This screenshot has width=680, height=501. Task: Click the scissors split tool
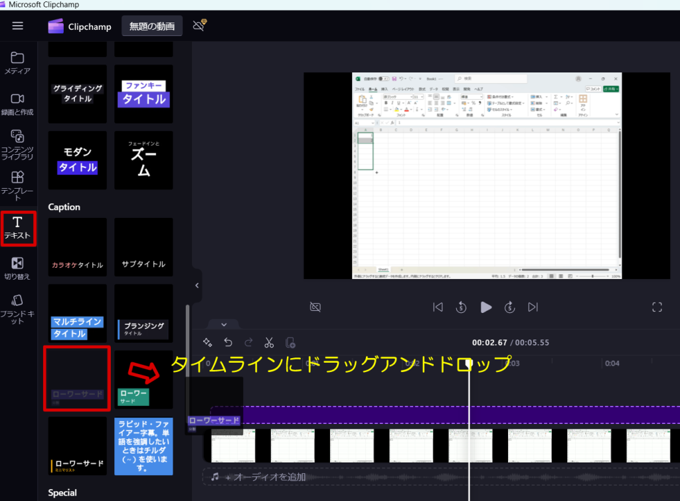point(269,343)
